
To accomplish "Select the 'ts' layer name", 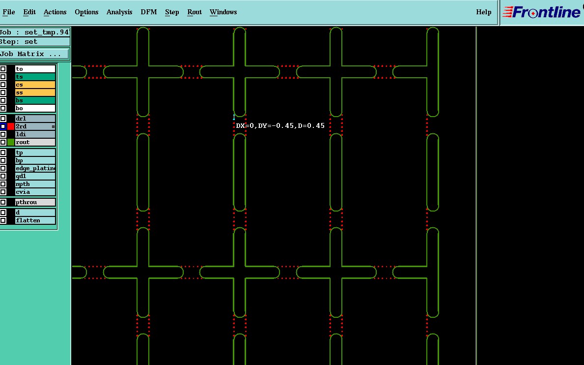I will (35, 76).
